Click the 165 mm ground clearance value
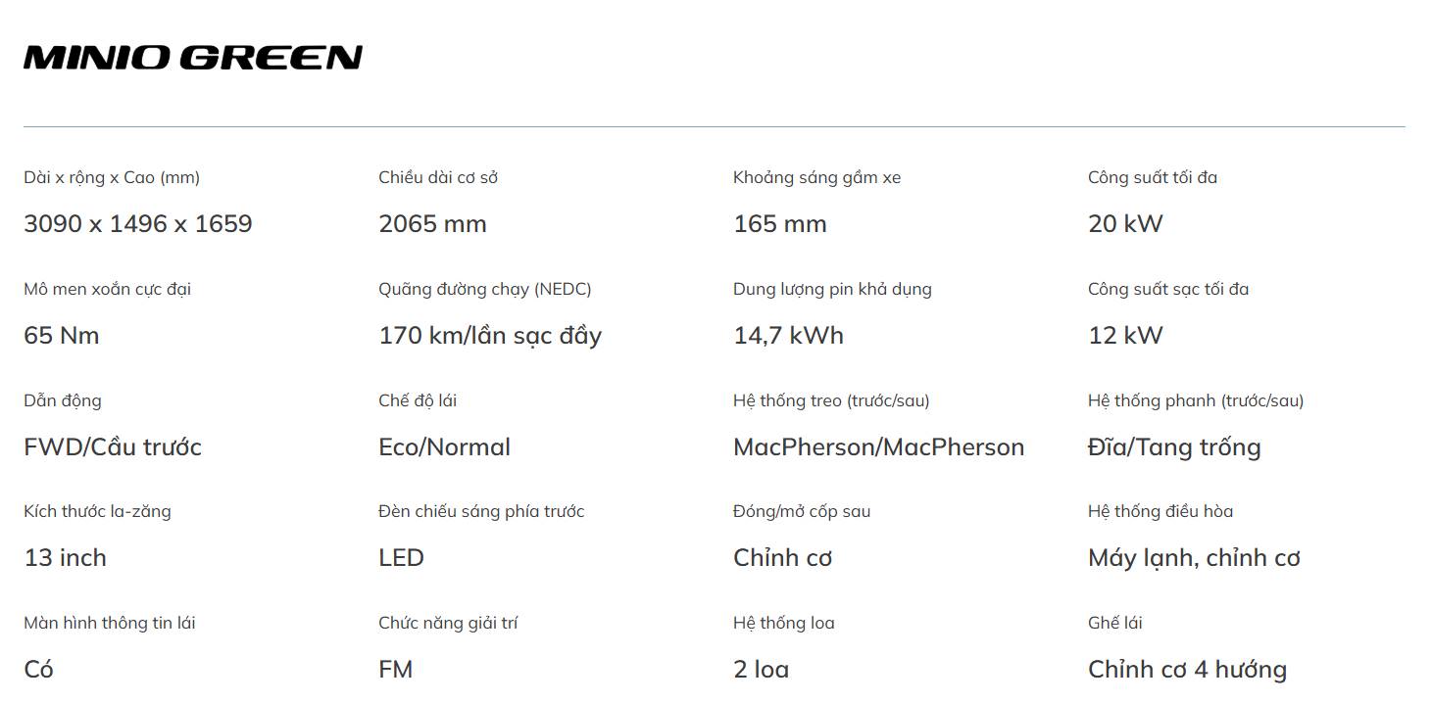Screen dimensions: 1432x703 pyautogui.click(x=779, y=224)
